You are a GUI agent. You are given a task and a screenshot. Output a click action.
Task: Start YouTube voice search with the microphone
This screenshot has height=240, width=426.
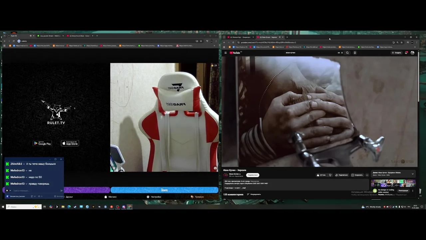click(x=355, y=53)
